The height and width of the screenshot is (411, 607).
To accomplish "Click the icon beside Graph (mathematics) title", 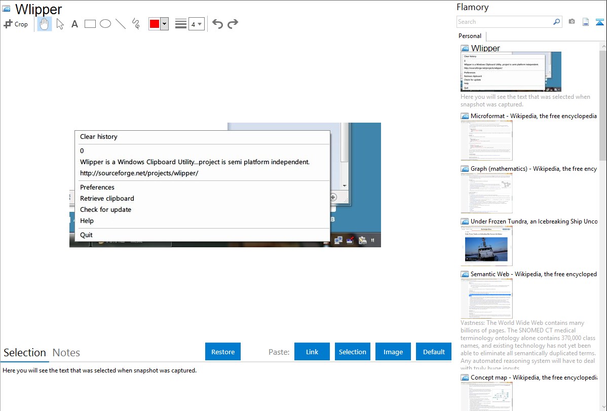I will [465, 169].
